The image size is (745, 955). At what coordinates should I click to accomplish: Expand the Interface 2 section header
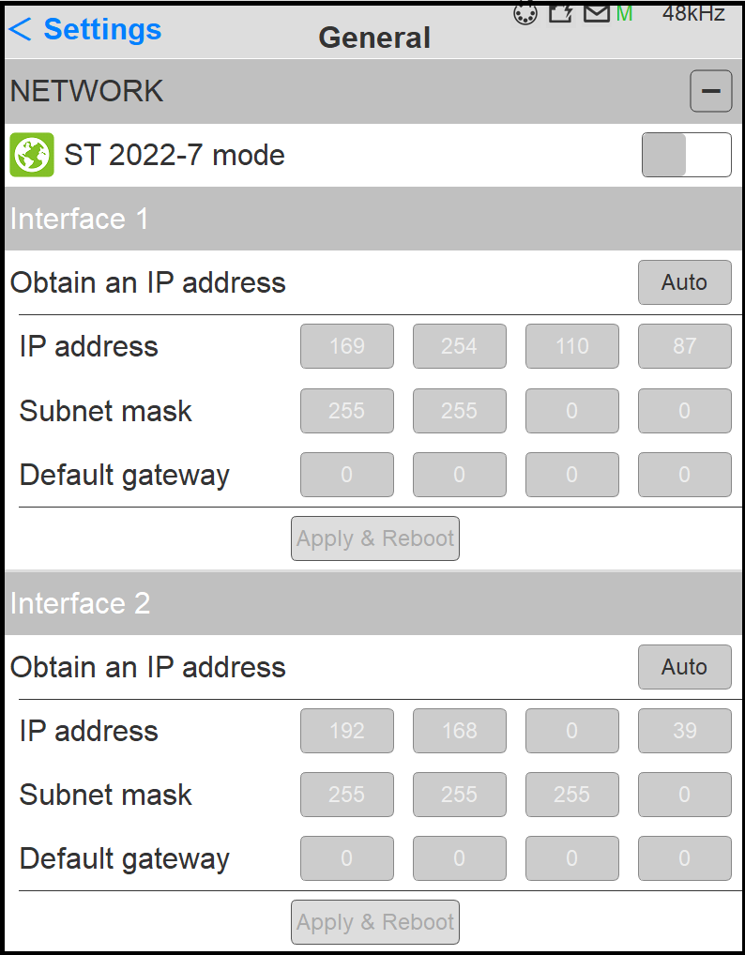[x=80, y=603]
